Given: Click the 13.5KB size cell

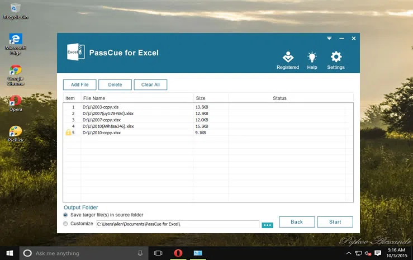Looking at the screenshot, I should 202,107.
